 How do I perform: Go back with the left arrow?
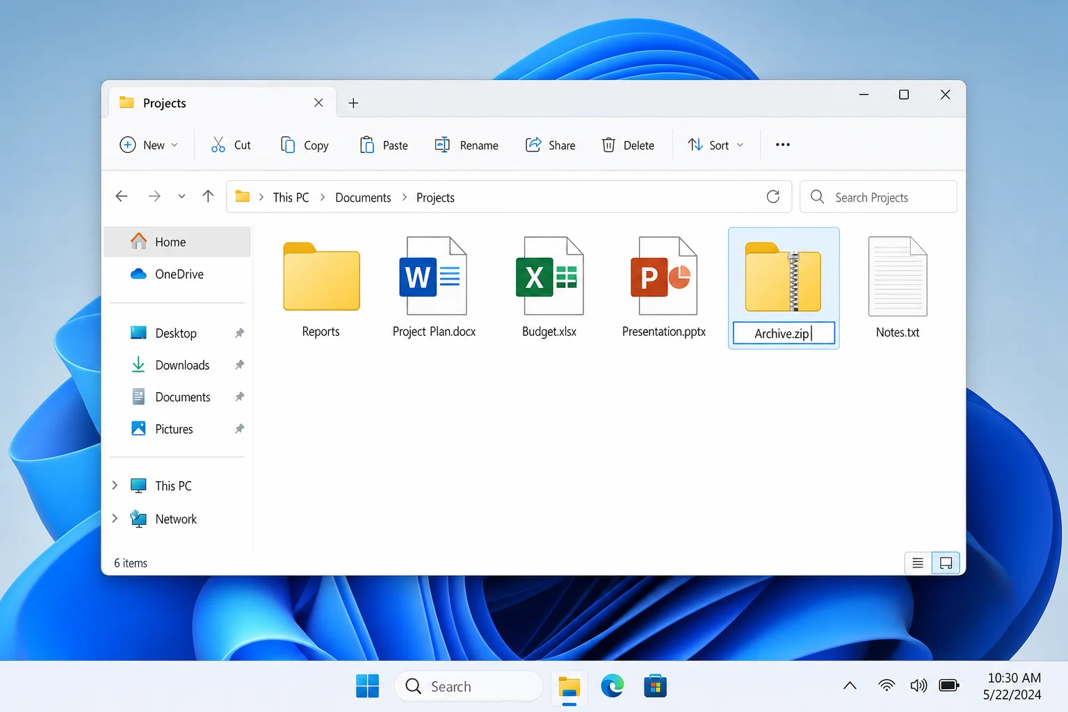122,197
